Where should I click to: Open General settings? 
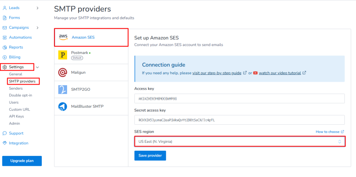coord(16,74)
